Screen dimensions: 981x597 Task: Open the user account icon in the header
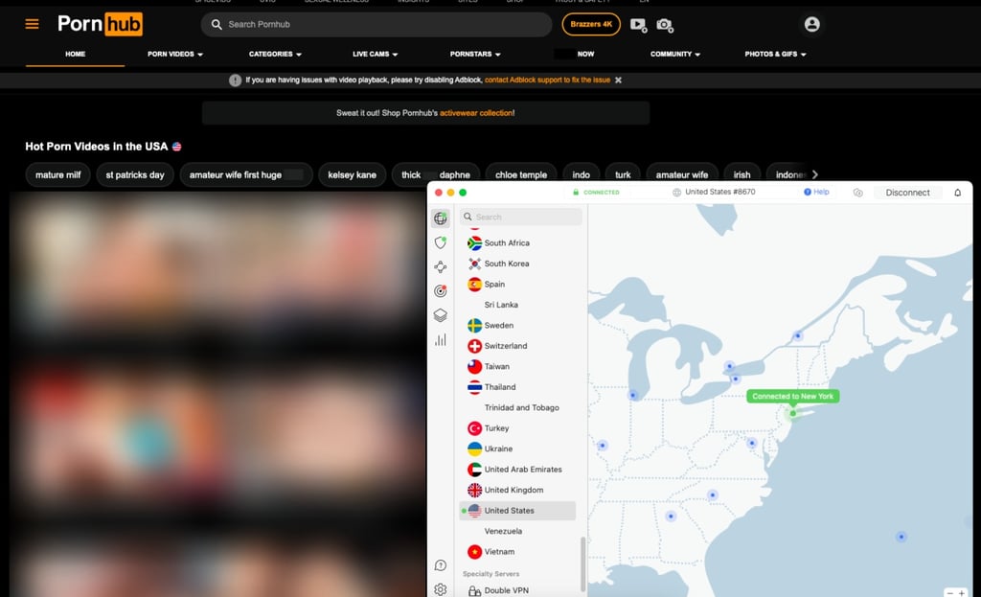pyautogui.click(x=811, y=24)
